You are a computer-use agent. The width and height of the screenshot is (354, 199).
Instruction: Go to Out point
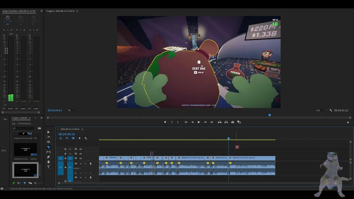(212, 122)
